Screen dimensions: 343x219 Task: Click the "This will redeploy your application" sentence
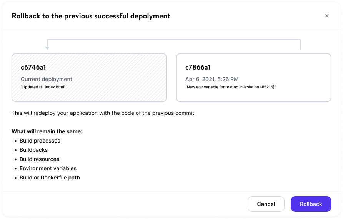tap(103, 113)
